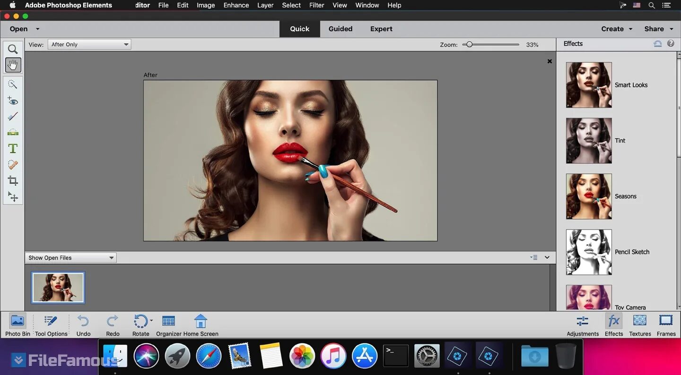Select the Whiten Teeth tool
The width and height of the screenshot is (681, 375).
click(x=13, y=117)
